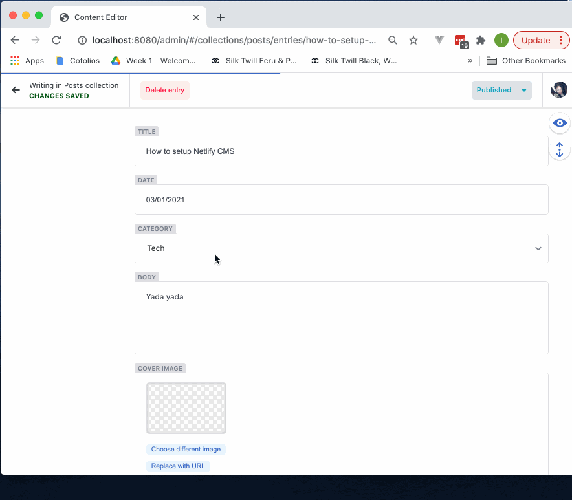This screenshot has height=500, width=572.
Task: Open the Category dropdown showing Tech
Action: [x=342, y=248]
